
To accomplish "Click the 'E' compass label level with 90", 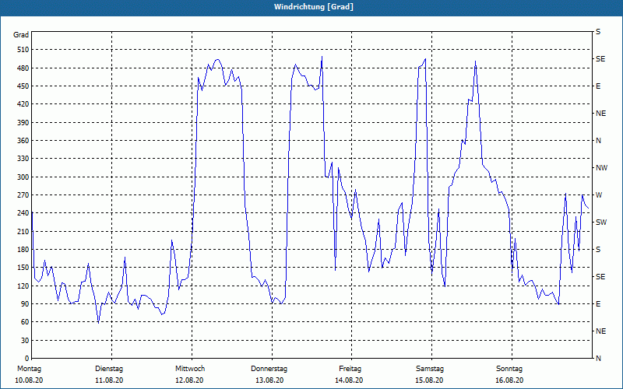I will (x=598, y=304).
